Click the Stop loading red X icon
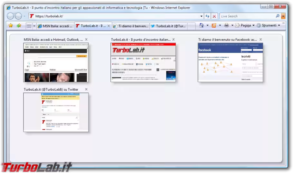Screen dimensions: 293x173 [x=214, y=16]
